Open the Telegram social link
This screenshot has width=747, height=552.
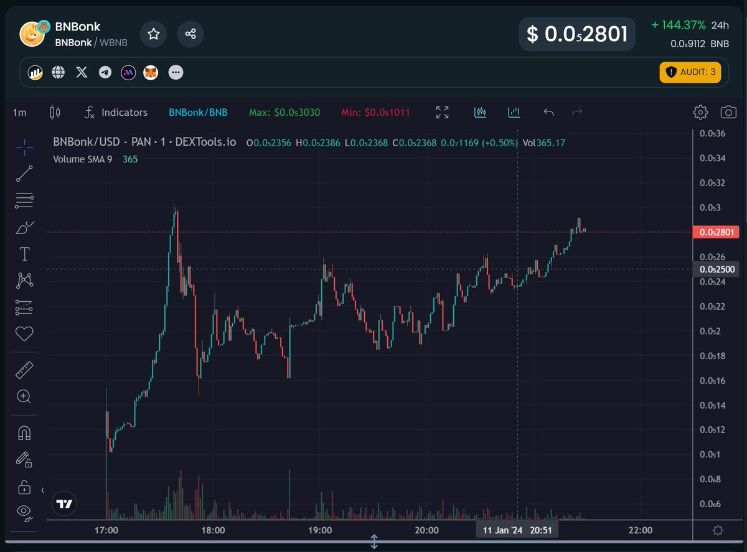point(105,73)
